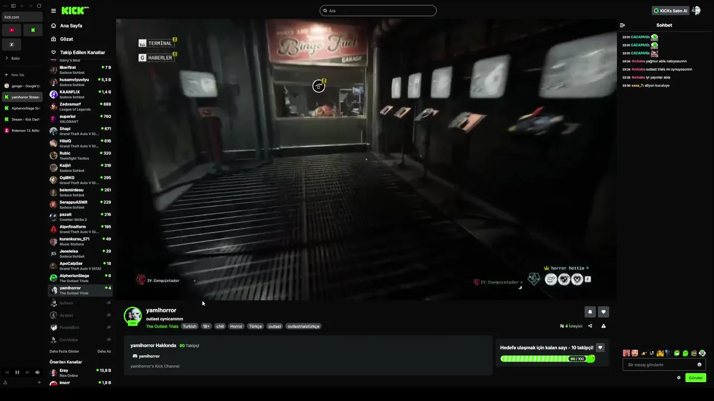Click the plus icon at sidebar bottom

[39, 383]
